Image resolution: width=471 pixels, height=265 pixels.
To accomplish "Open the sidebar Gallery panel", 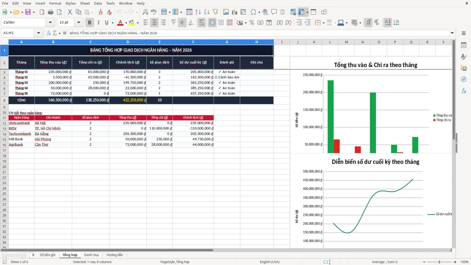I will [x=464, y=68].
